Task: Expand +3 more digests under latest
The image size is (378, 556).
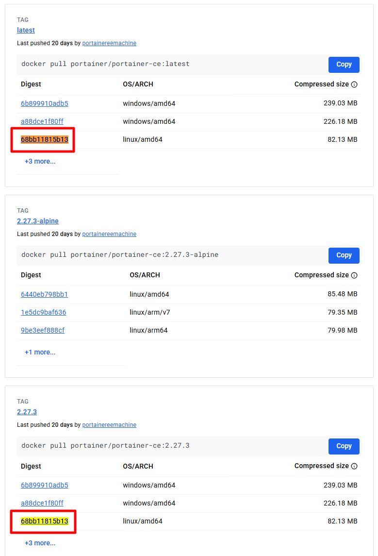Action: pyautogui.click(x=40, y=161)
